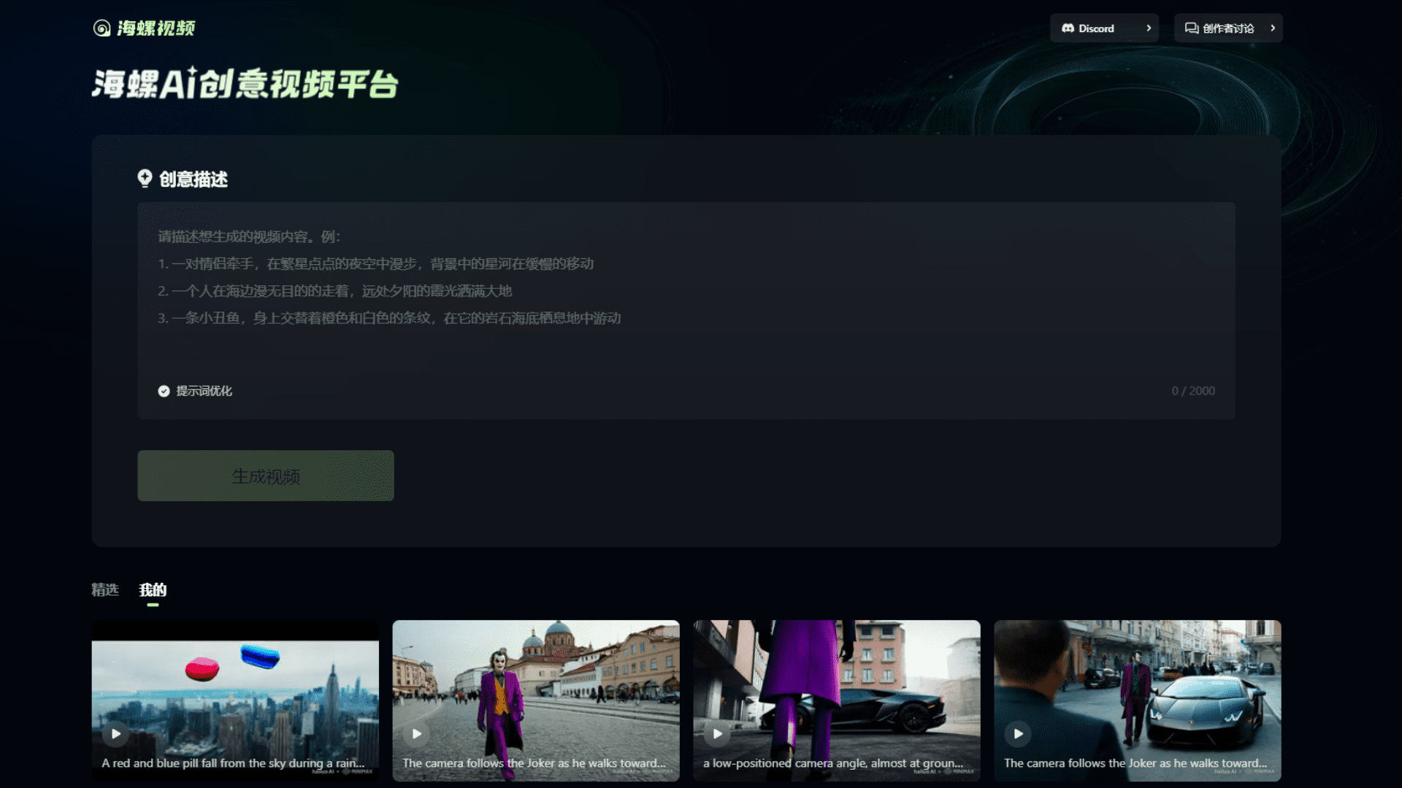
Task: Play the red and blue pill video
Action: (x=116, y=733)
